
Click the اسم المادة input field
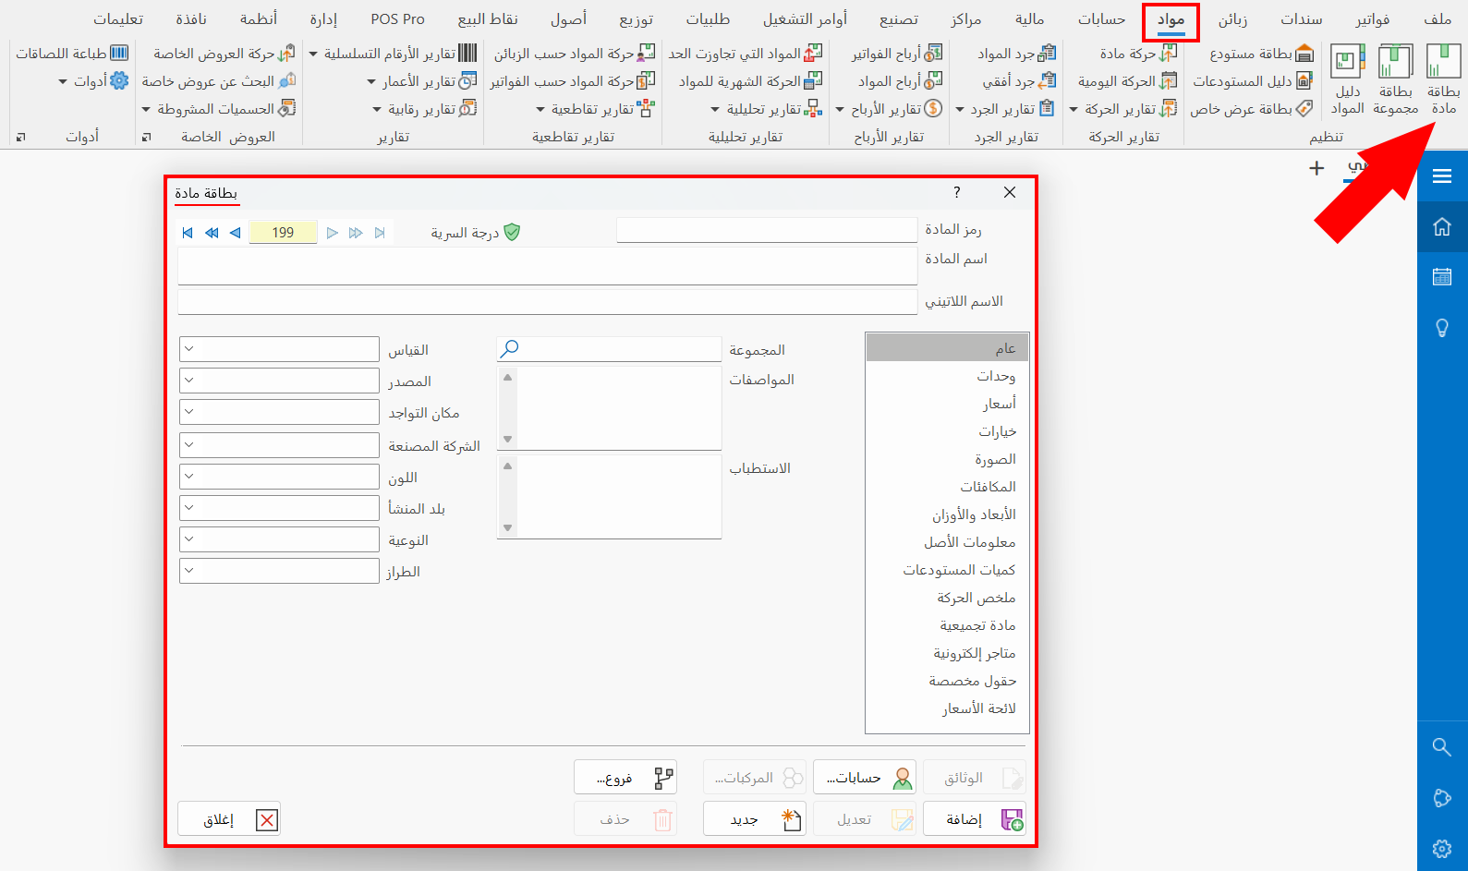(547, 266)
